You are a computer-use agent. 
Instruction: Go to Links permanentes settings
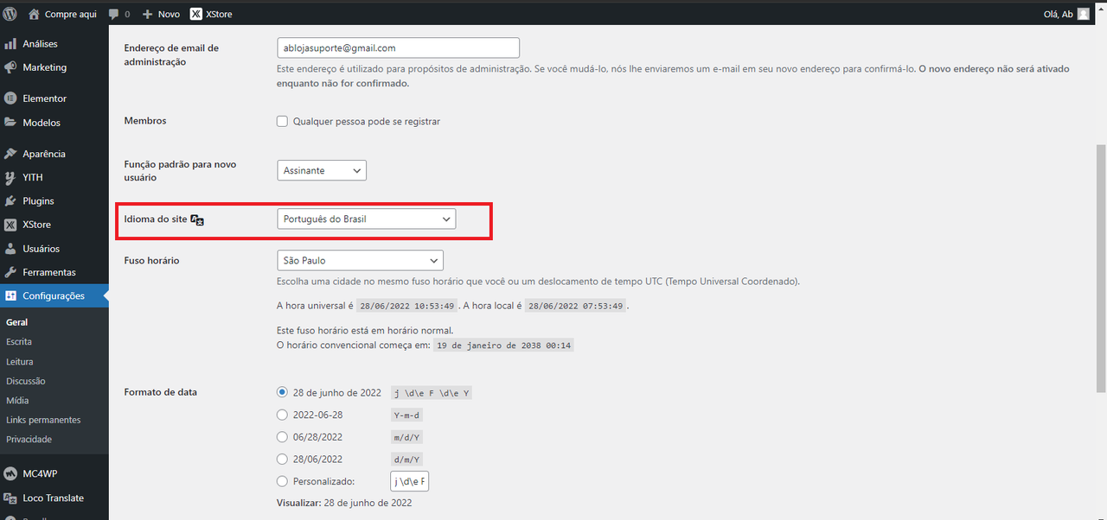(43, 420)
